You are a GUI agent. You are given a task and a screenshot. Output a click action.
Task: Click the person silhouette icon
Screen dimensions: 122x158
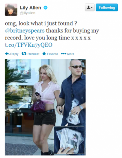click(x=89, y=7)
